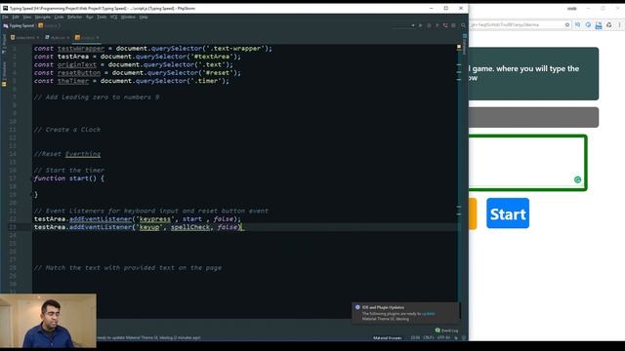The width and height of the screenshot is (625, 351).
Task: Click the cursor position status entry
Action: (415, 338)
